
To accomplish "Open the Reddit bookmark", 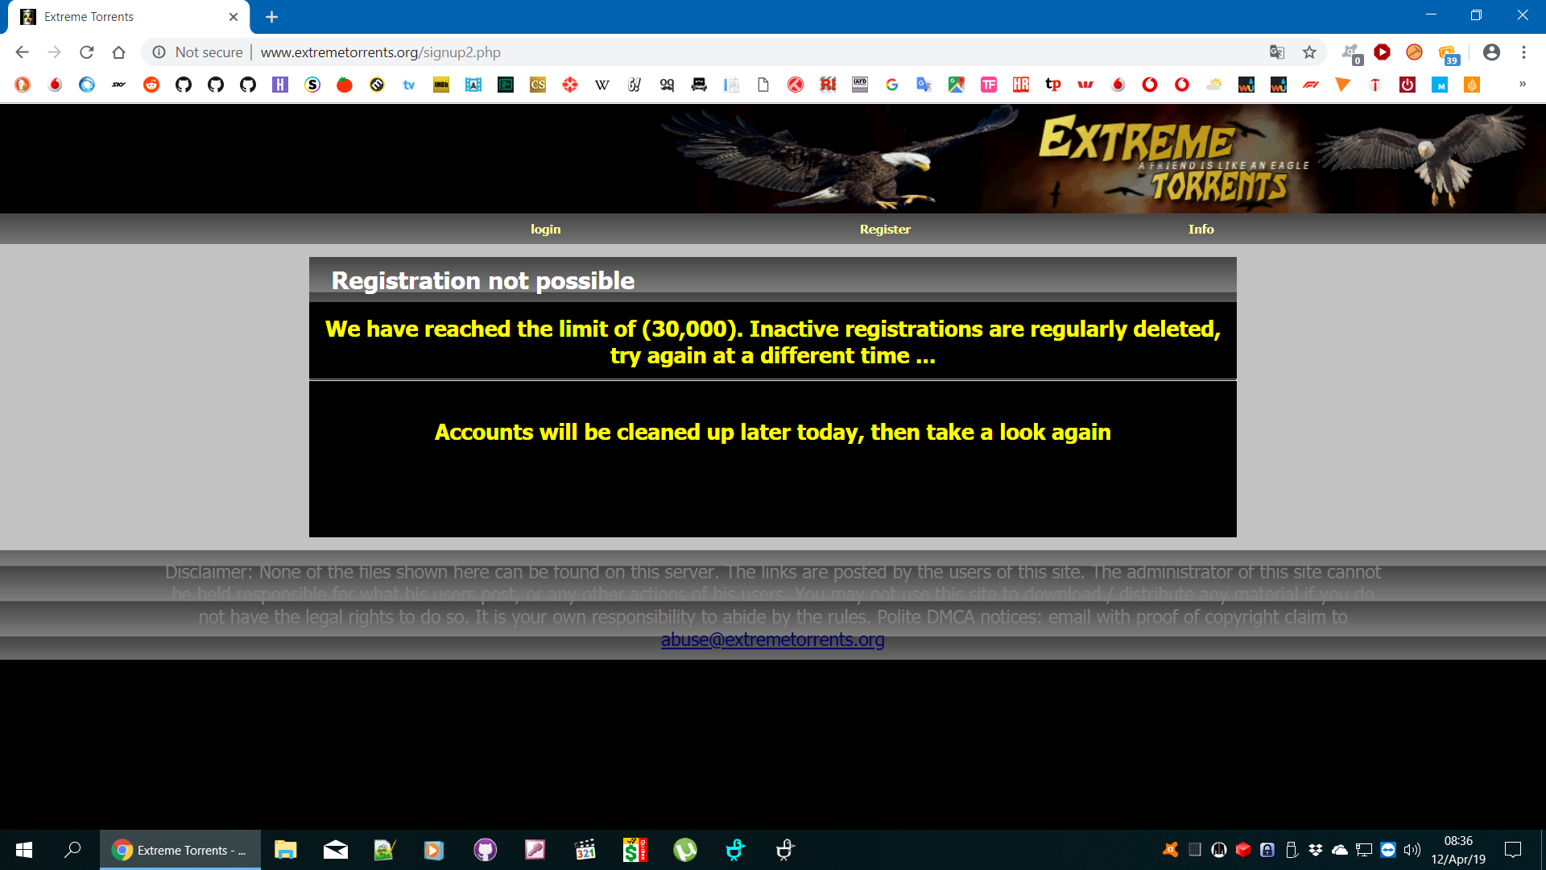I will tap(151, 85).
